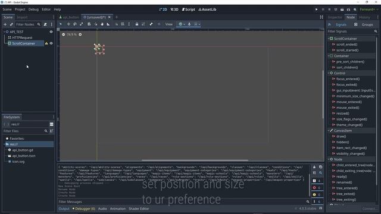Open the Forward+ renderer dropdown
Image resolution: width=381 pixels, height=214 pixels.
[369, 10]
